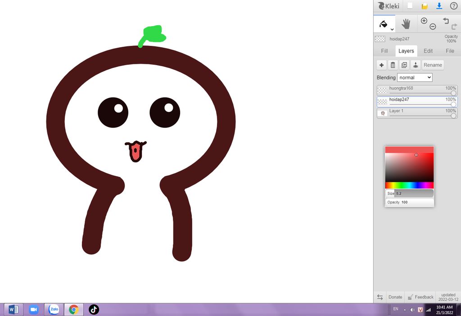Viewport: 461px width, 316px height.
Task: Click the Kleki logo
Action: coord(389,6)
